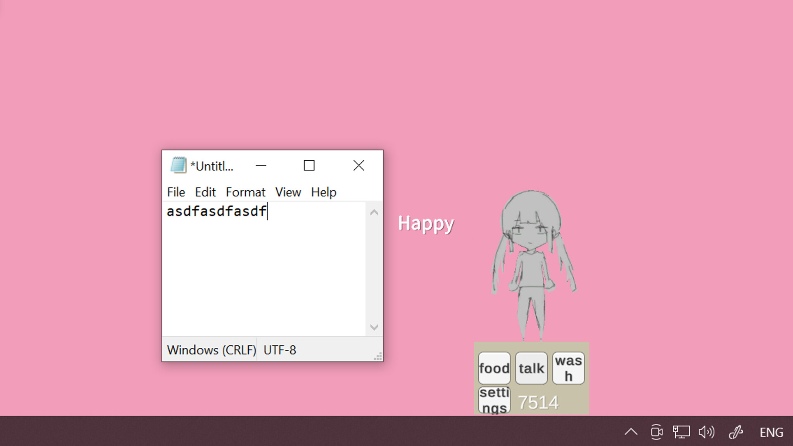Open the View menu in Notepad
This screenshot has height=446, width=793.
288,192
